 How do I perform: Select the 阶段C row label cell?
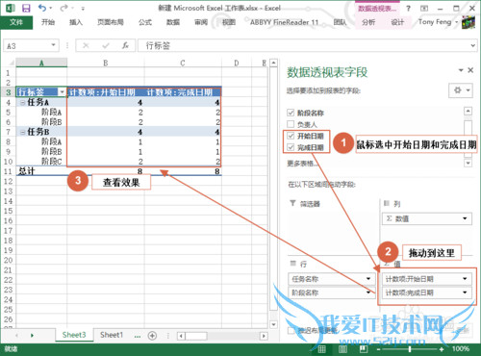coord(41,162)
